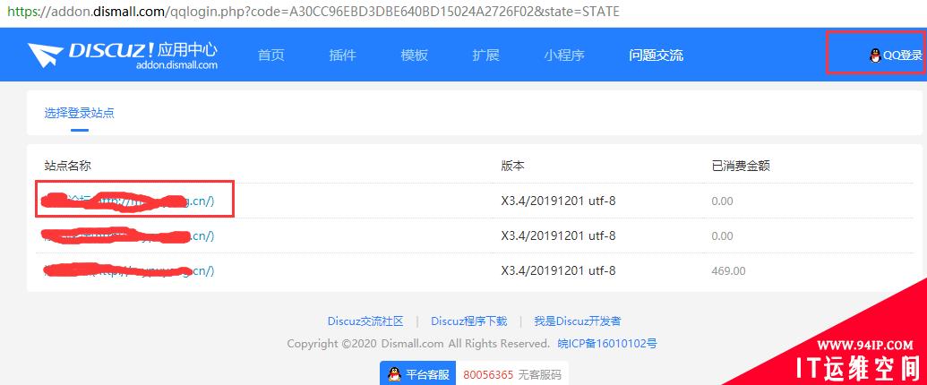Screen dimensions: 927x385
Task: Open the first site link with 0.00 spent
Action: [128, 201]
